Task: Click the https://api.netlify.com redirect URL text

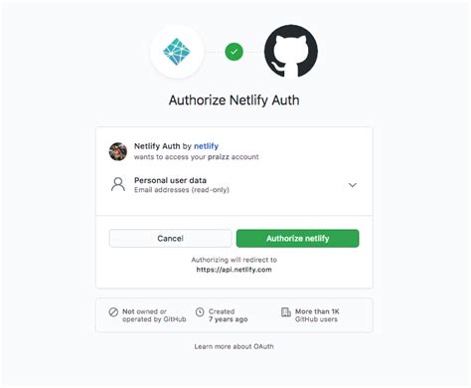Action: [234, 270]
